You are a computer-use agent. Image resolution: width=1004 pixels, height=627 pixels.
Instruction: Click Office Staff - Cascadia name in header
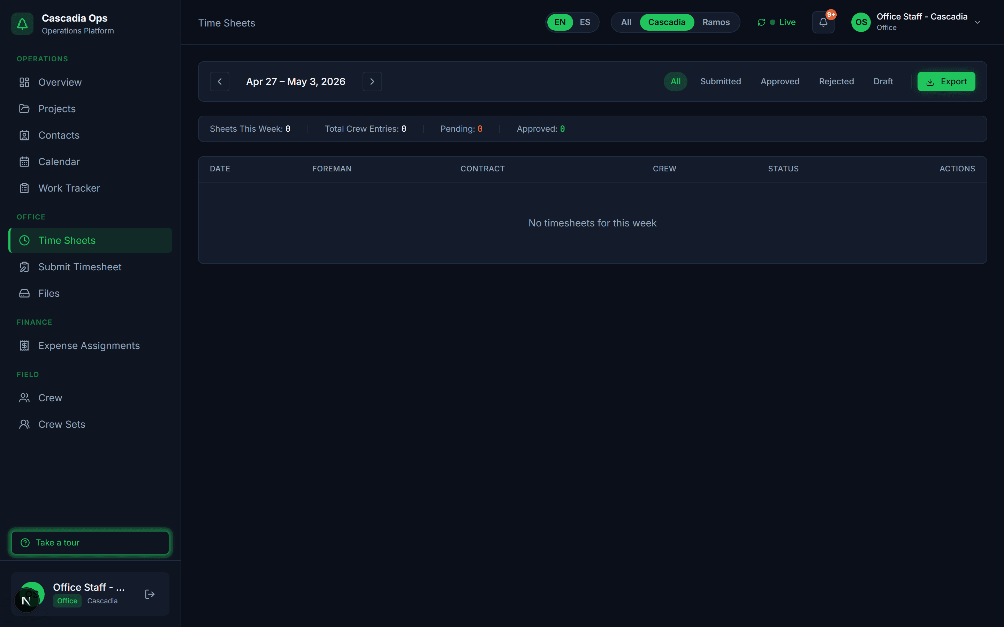point(922,17)
